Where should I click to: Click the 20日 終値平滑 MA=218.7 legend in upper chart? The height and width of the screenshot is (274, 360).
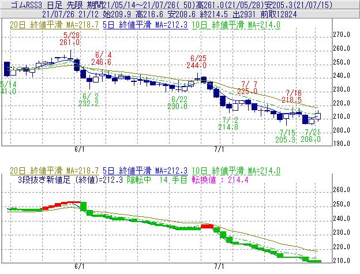(54, 25)
